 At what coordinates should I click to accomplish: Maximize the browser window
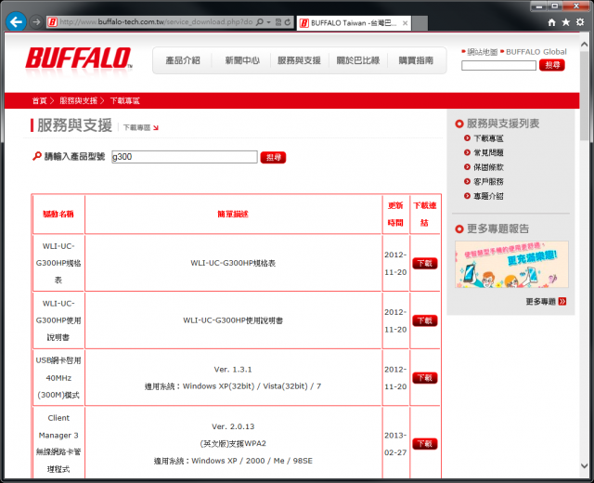555,7
